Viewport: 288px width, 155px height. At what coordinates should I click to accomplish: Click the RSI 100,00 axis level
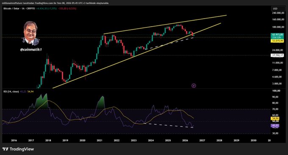[x=276, y=91]
